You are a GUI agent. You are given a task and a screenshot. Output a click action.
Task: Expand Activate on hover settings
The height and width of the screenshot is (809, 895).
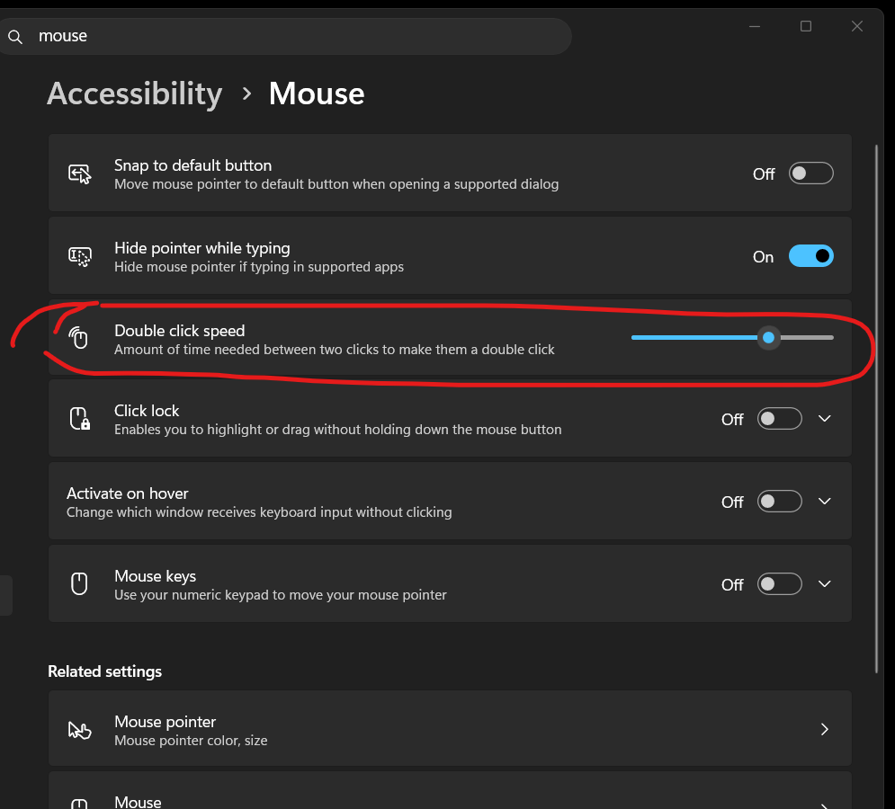[x=824, y=502]
